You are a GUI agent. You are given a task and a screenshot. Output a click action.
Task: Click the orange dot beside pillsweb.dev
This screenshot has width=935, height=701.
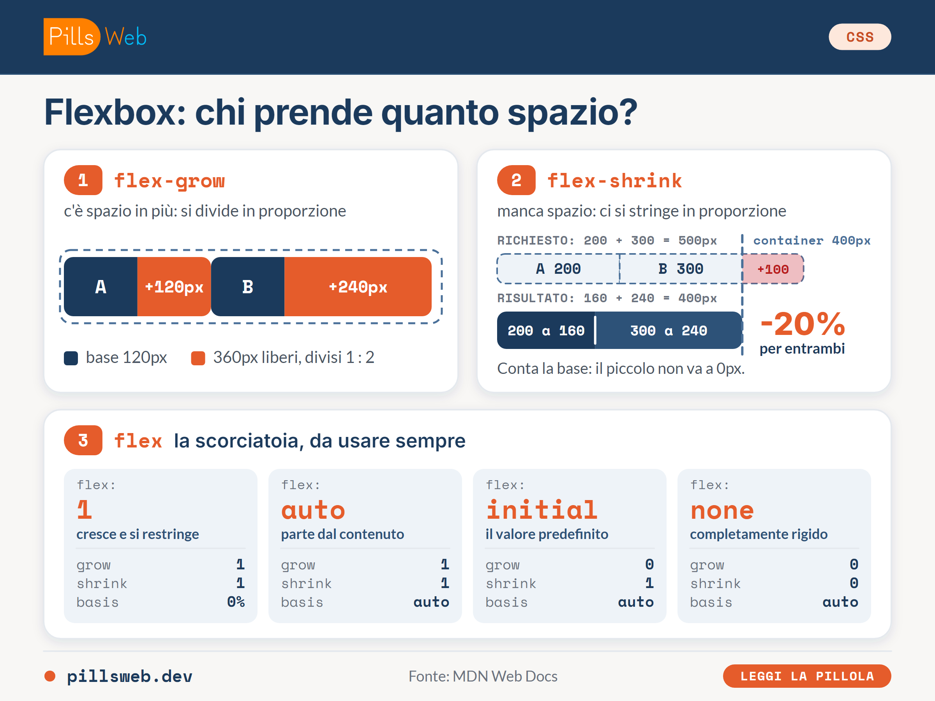click(x=50, y=676)
